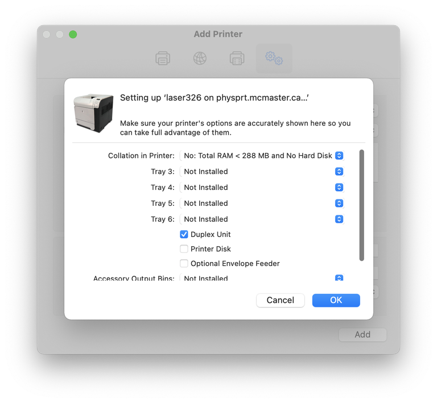The image size is (437, 403).
Task: Open the IP globe tab icon
Action: click(x=200, y=58)
